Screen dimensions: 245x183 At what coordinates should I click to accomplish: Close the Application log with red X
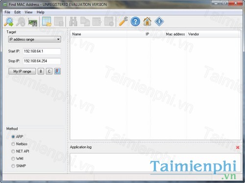pyautogui.click(x=238, y=147)
